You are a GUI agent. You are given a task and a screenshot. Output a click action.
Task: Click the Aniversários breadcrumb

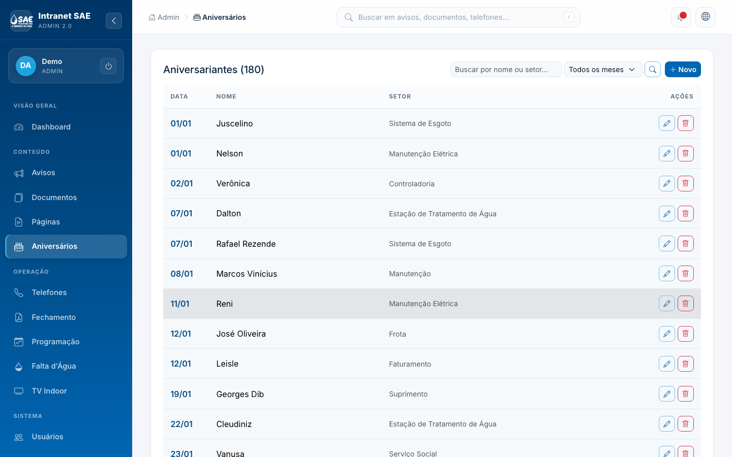[220, 17]
